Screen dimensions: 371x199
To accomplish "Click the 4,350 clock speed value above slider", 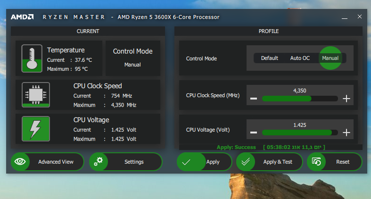I will tap(300, 91).
